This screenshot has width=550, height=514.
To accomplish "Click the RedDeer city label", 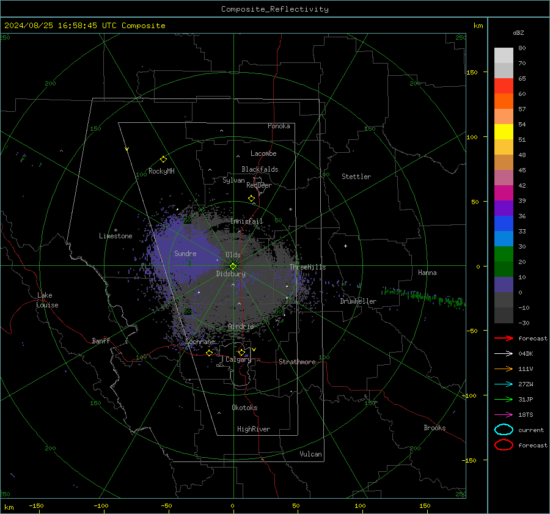I will [x=259, y=185].
